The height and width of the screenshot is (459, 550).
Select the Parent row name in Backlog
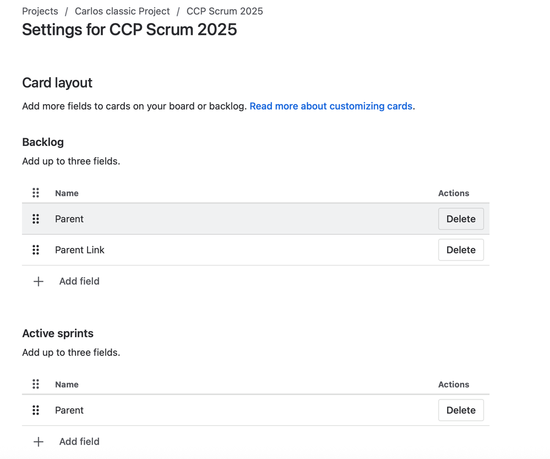pos(69,219)
